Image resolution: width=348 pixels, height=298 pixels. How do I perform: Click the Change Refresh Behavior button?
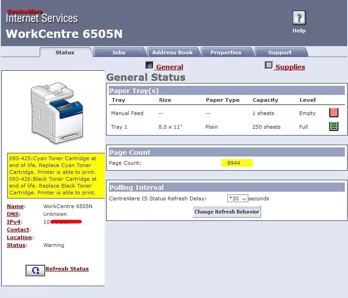point(226,211)
